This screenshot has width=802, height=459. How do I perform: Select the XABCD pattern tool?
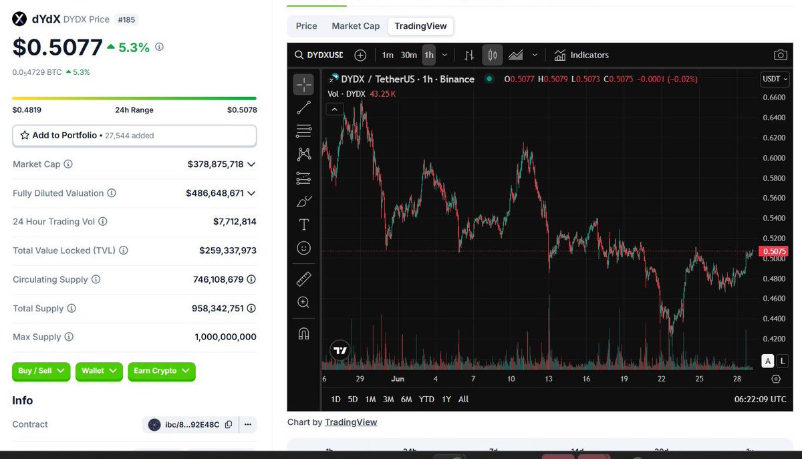pos(303,154)
